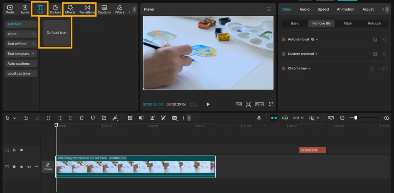The image size is (394, 193).
Task: Click the Full preview quality icon
Action: point(239,104)
